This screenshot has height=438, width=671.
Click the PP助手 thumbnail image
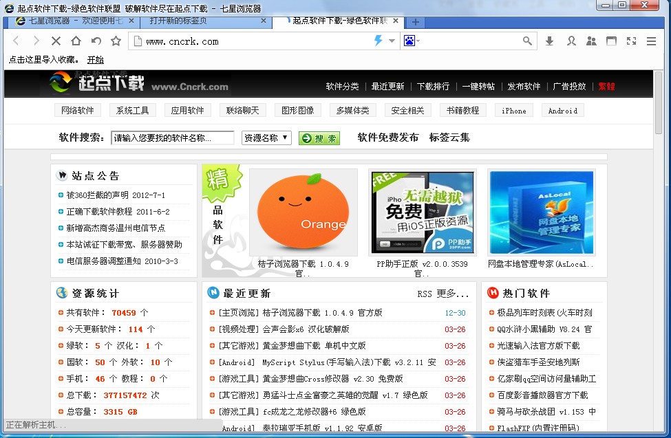tap(423, 212)
